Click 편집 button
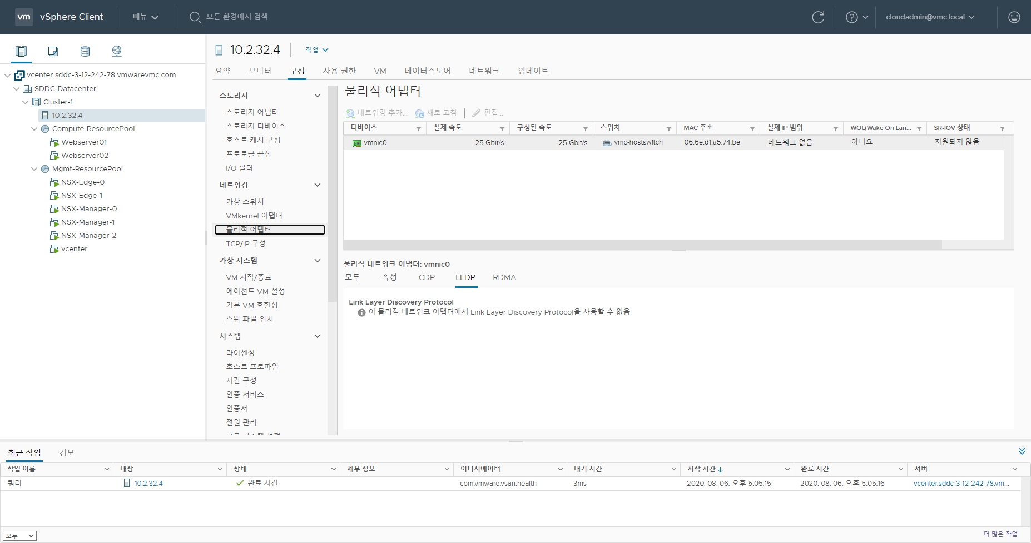 (x=488, y=113)
